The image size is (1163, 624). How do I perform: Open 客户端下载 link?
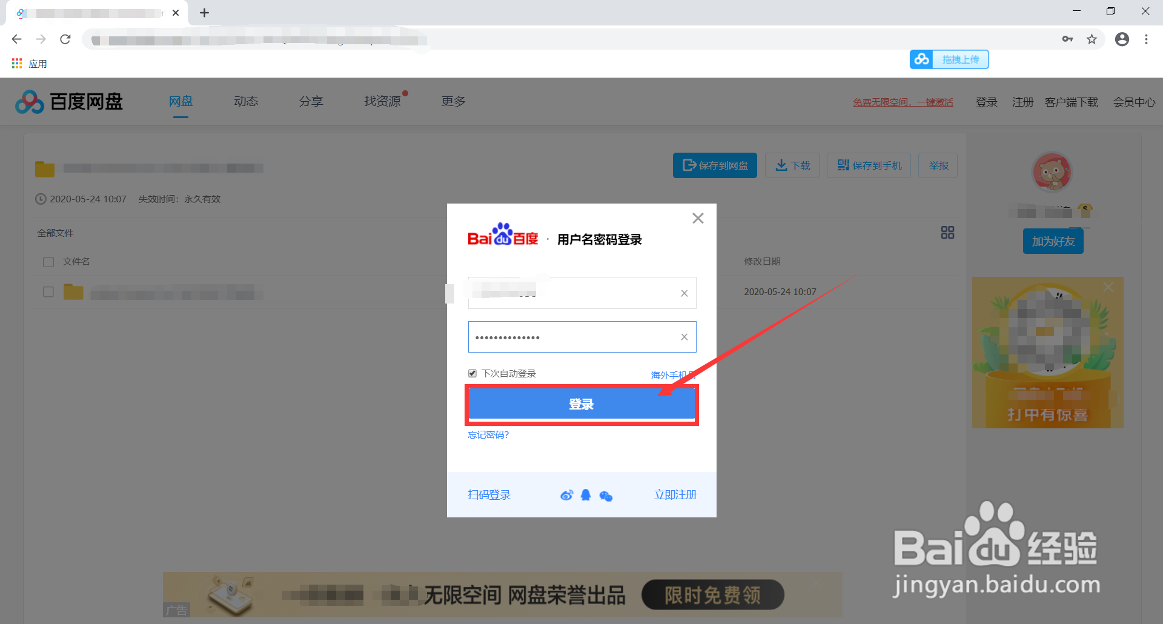1071,102
